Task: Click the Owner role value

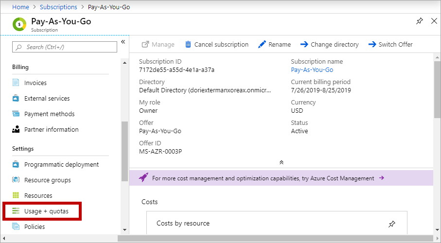Action: tap(148, 110)
